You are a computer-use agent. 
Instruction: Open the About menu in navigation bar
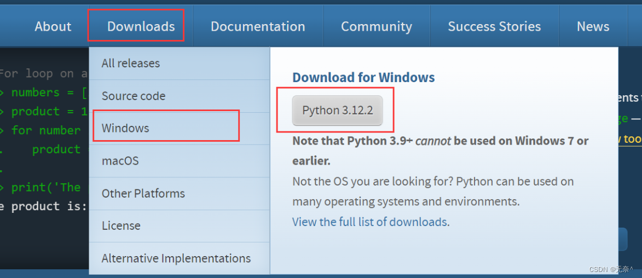(53, 27)
